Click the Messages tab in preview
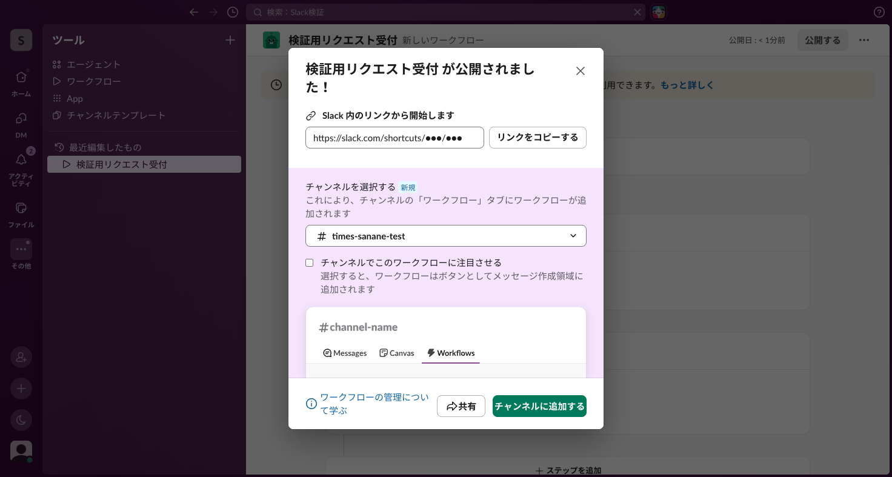Screen dimensions: 892x477 345,353
